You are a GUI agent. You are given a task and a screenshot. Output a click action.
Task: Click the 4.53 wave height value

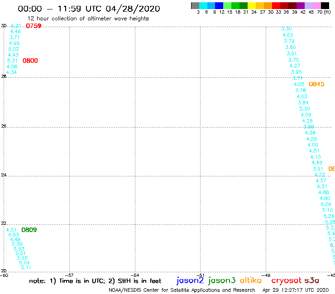tap(14, 235)
